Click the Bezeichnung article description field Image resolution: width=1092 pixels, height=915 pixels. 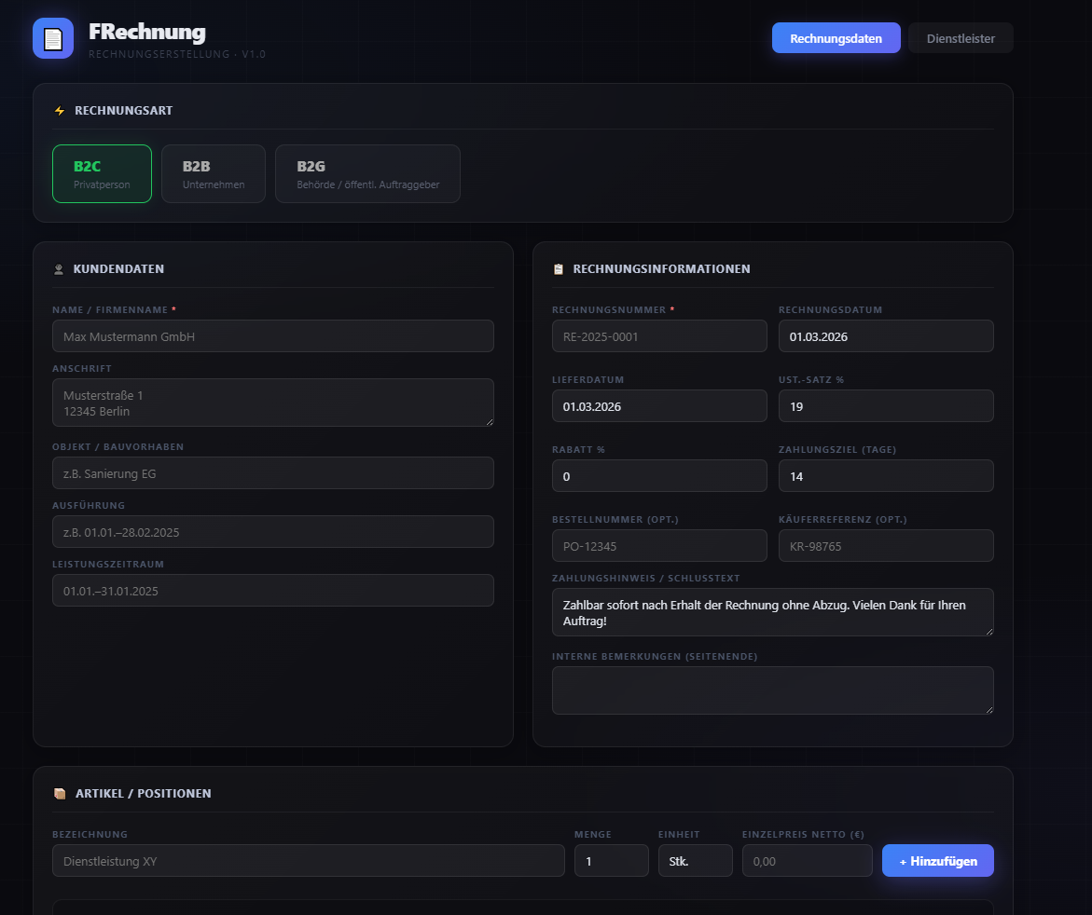coord(308,861)
